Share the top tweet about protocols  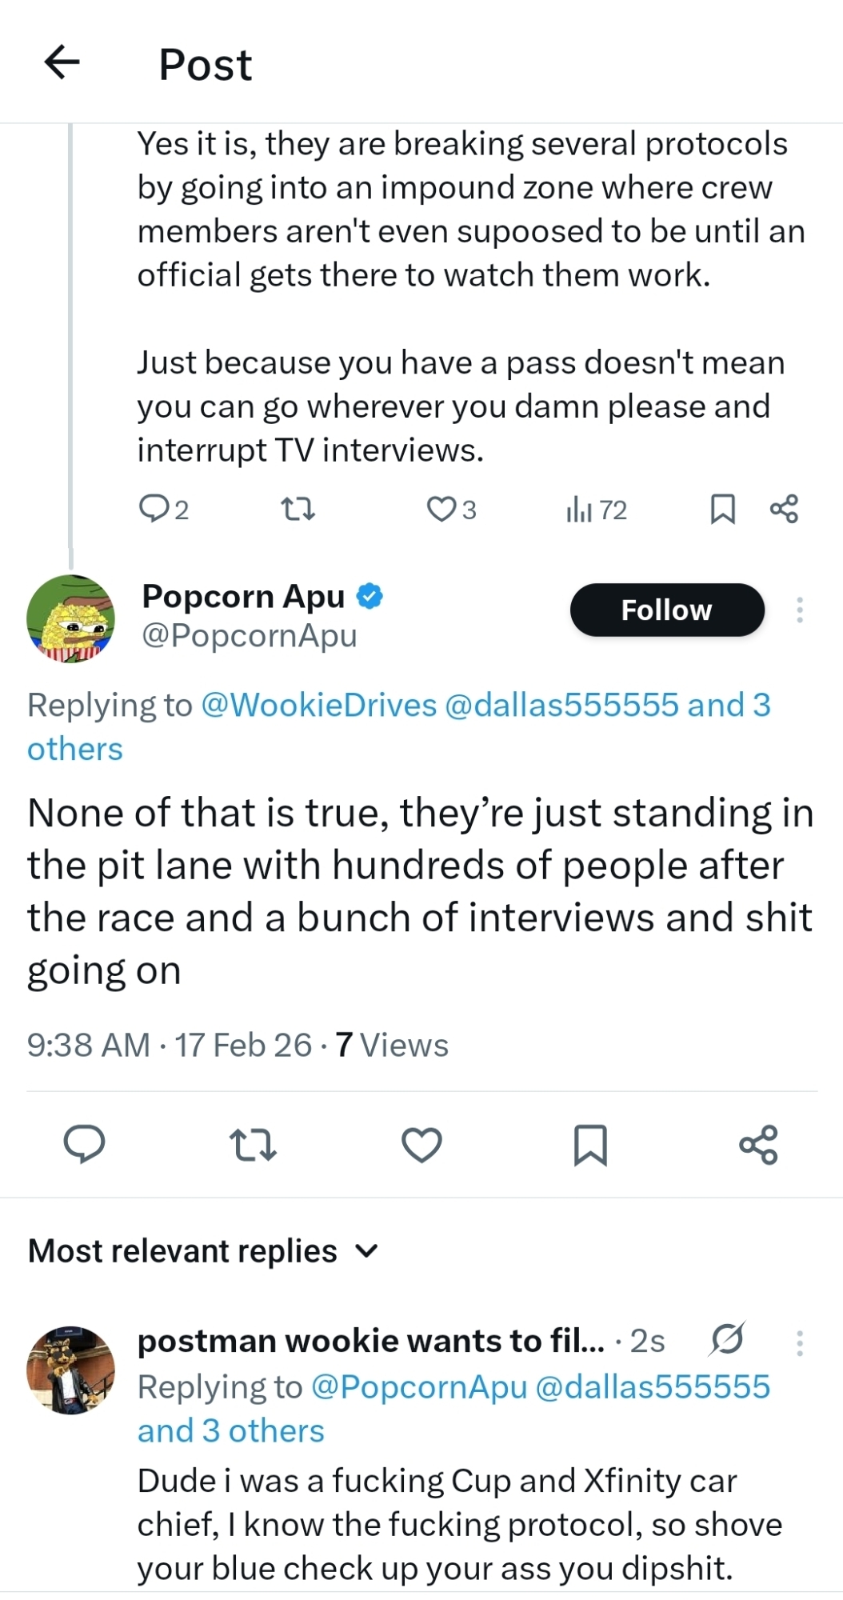783,509
